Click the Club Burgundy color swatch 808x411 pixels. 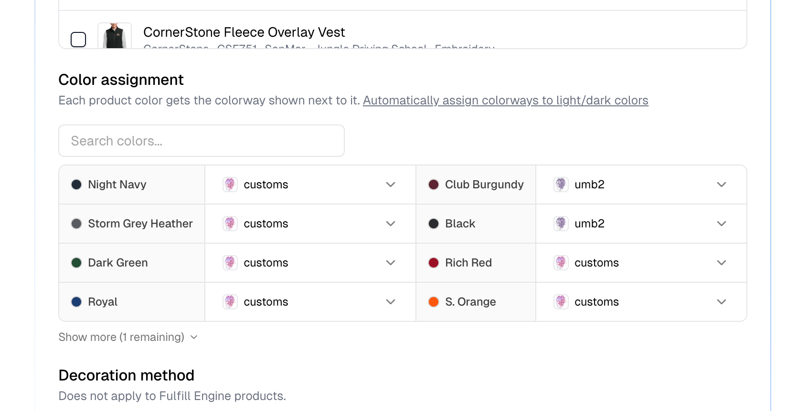click(434, 185)
